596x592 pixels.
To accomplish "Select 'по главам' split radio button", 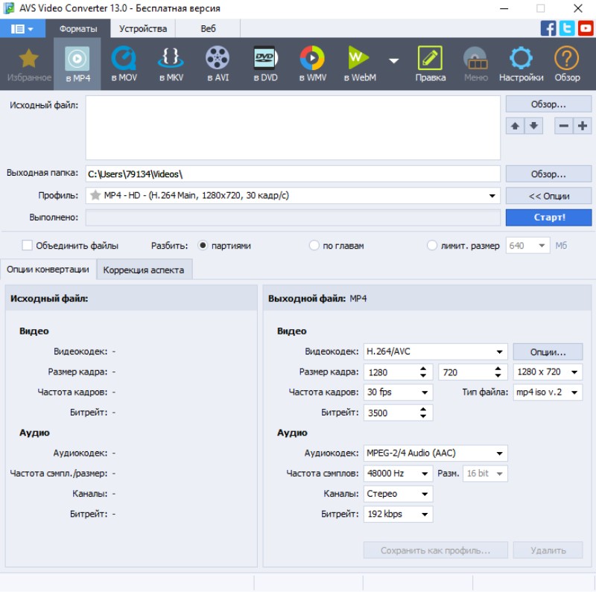I will (314, 246).
